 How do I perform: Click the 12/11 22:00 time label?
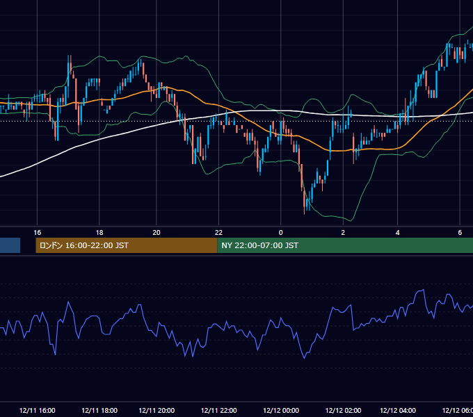tap(218, 410)
